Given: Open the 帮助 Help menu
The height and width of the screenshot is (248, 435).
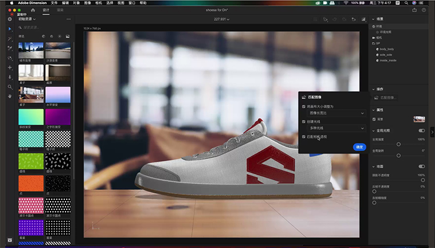Looking at the screenshot, I should point(143,3).
